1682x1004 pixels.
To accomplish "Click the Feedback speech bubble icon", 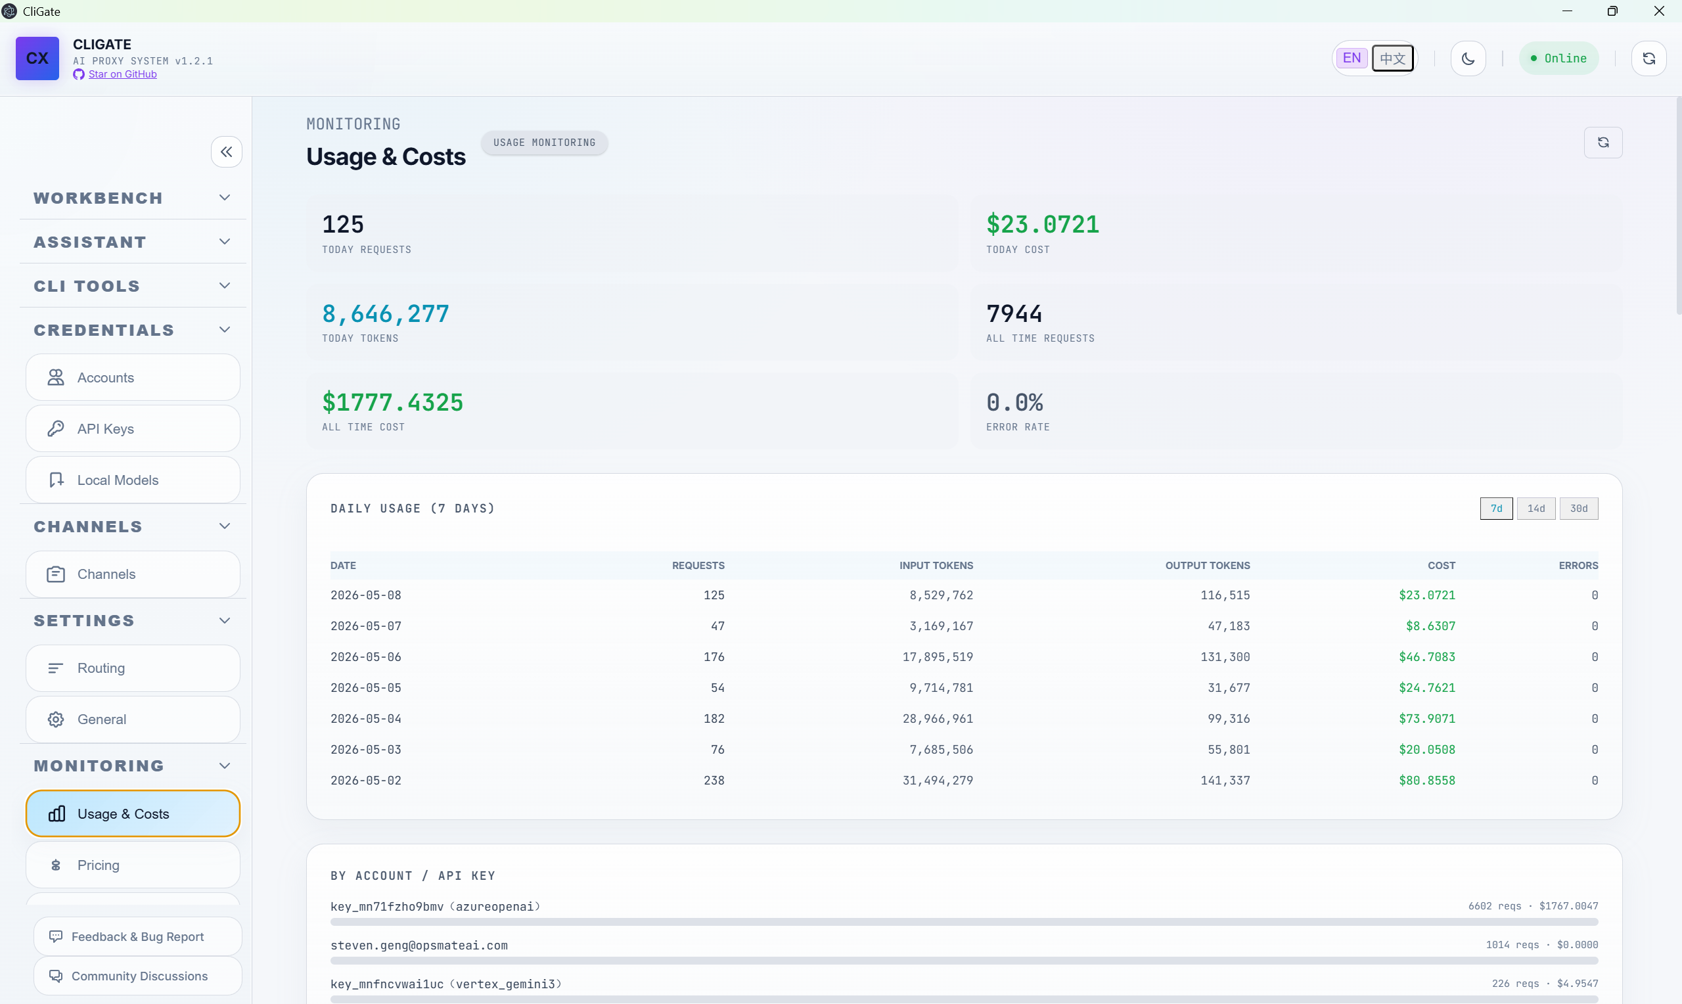I will point(56,937).
